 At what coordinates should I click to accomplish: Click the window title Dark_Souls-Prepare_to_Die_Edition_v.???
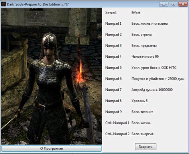click(x=38, y=4)
